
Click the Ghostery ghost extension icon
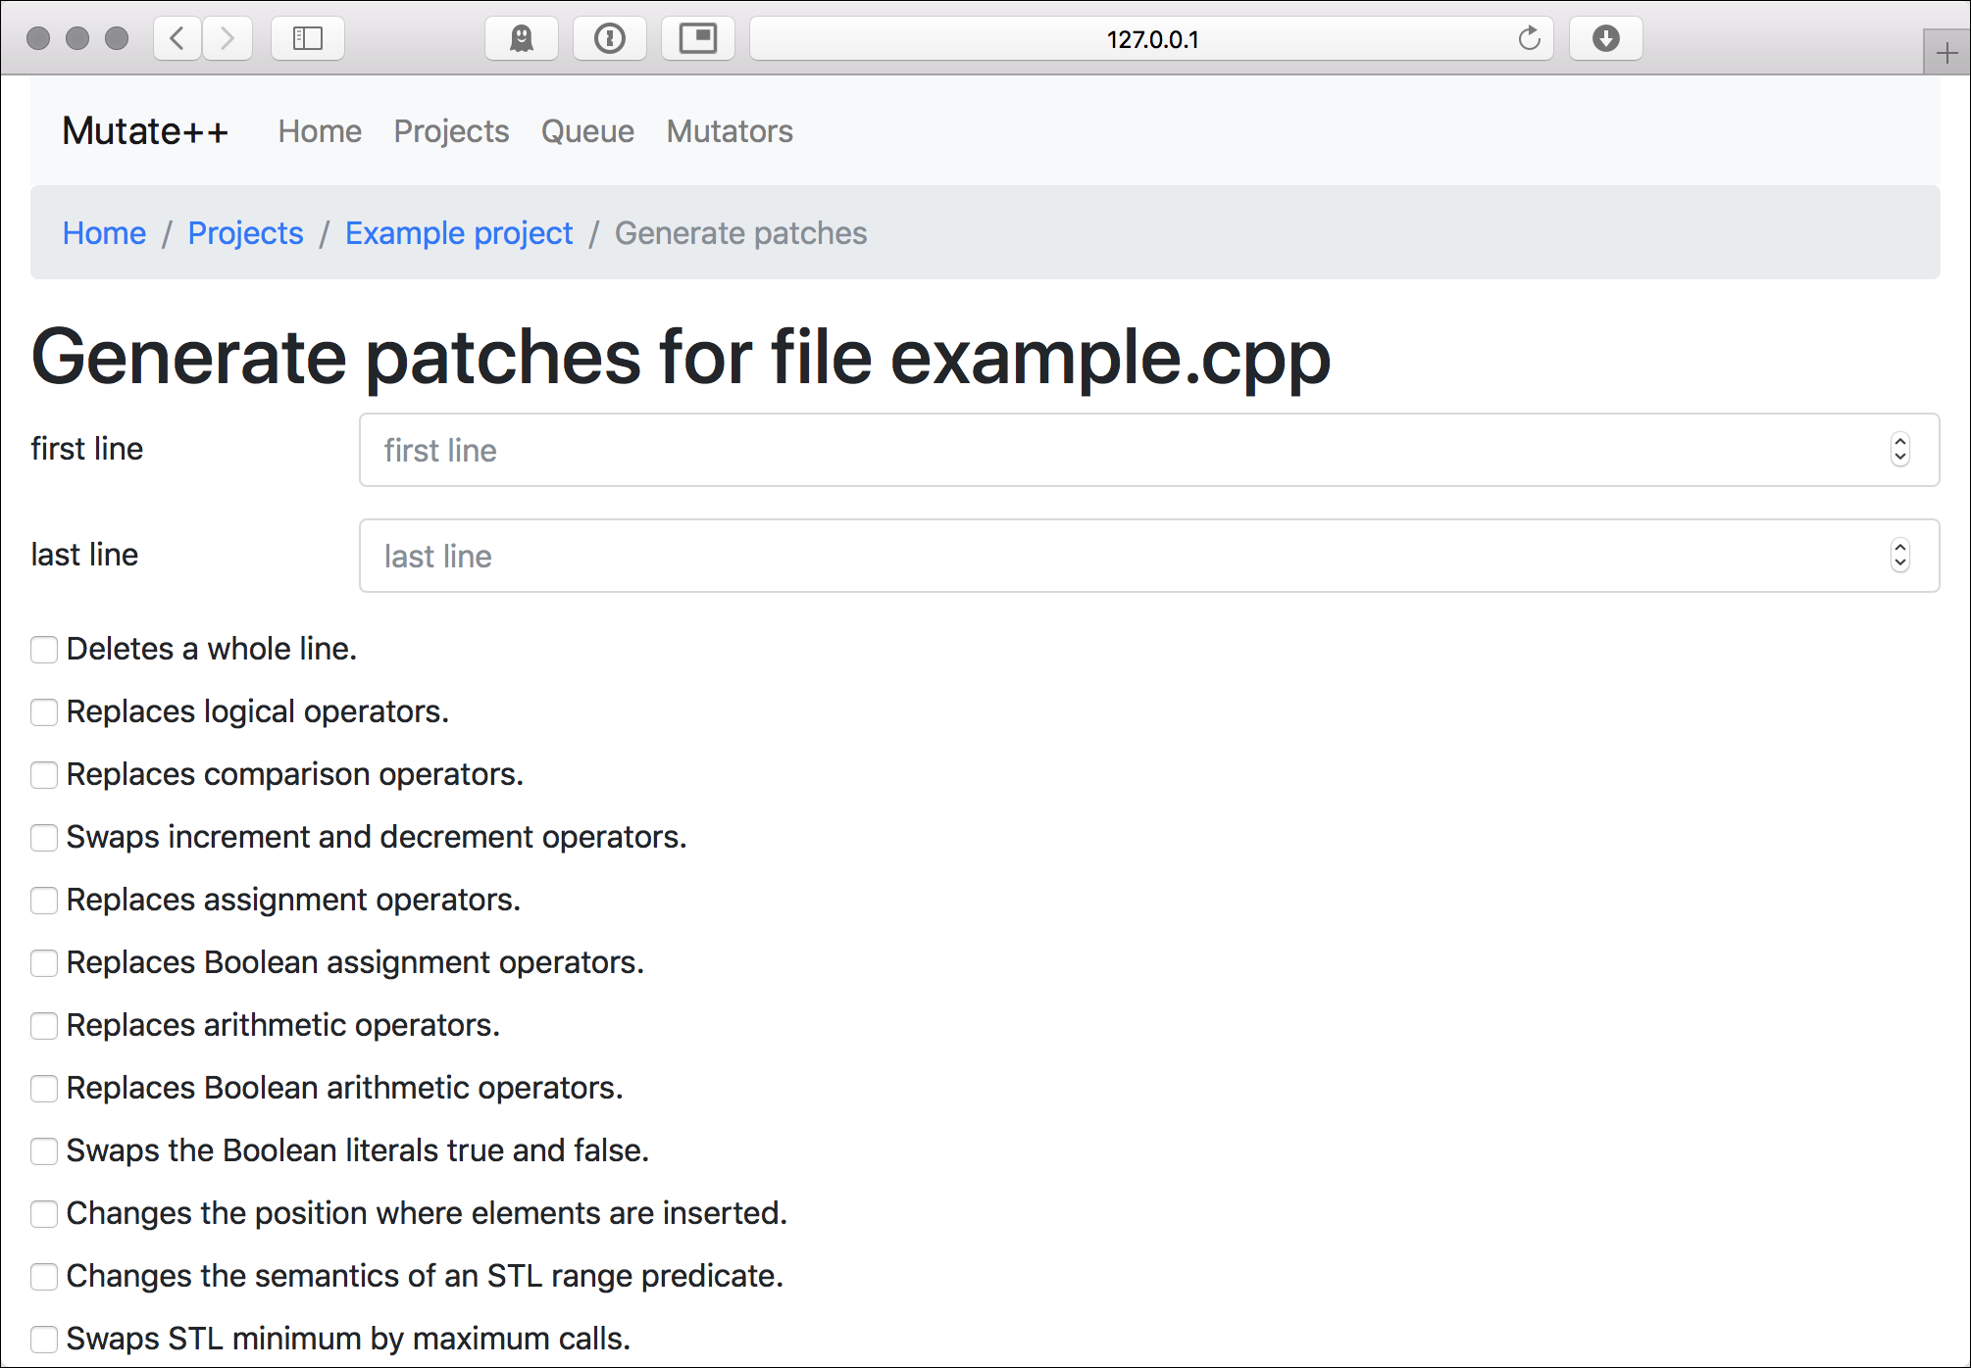click(x=522, y=38)
